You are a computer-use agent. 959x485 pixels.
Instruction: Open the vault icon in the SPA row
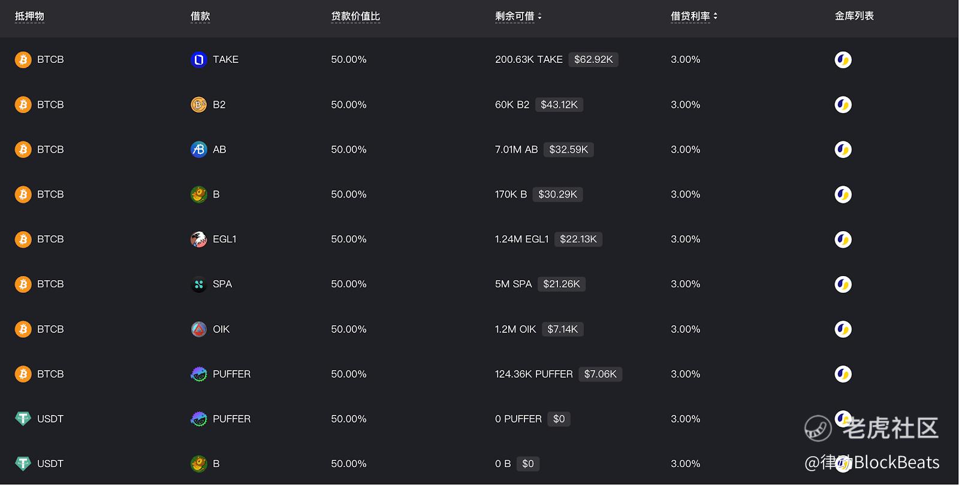coord(843,284)
